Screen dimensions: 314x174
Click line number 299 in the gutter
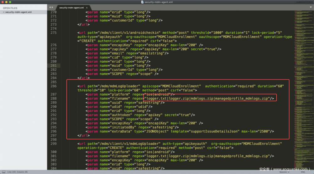point(53,144)
